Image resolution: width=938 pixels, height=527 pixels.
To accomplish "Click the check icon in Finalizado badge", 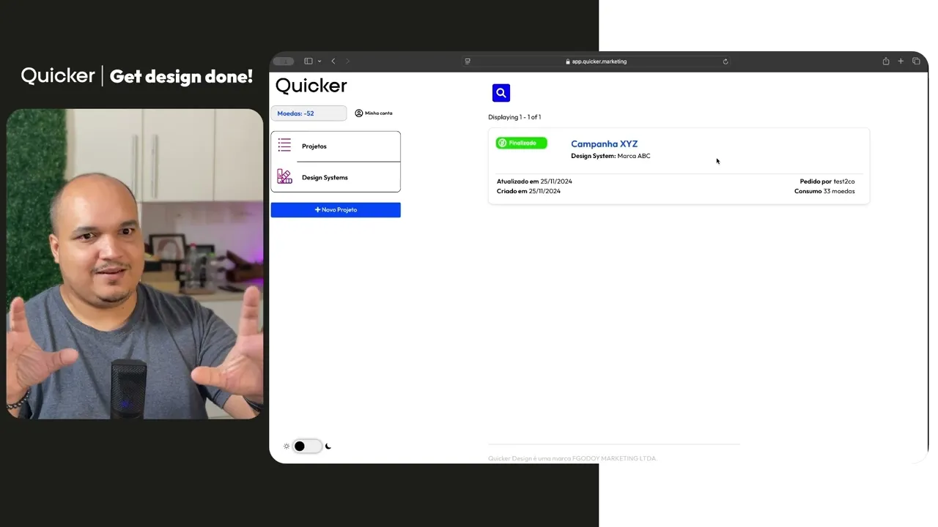I will click(502, 143).
